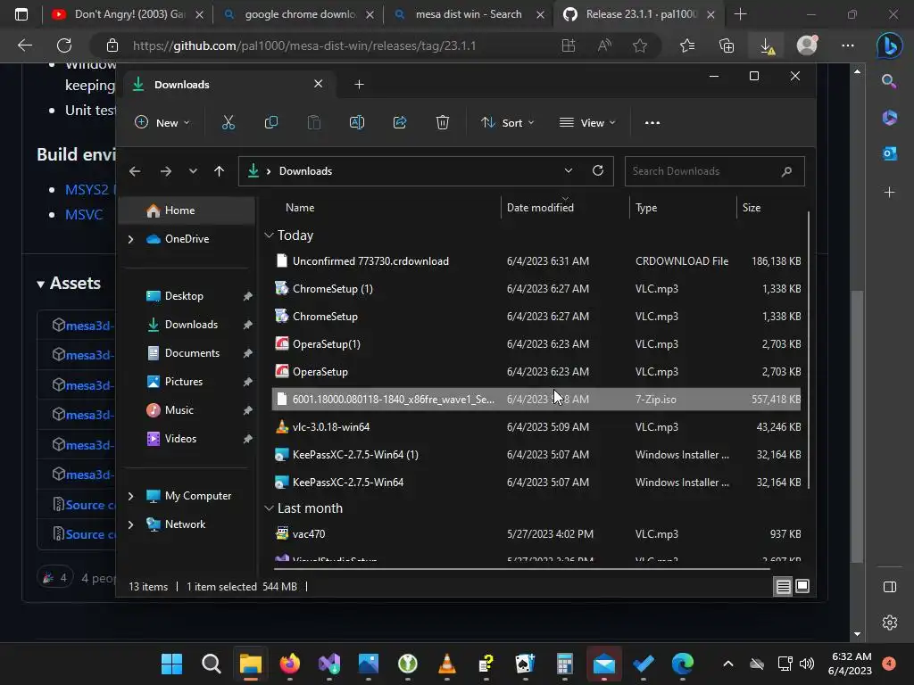This screenshot has width=914, height=685.
Task: Reload the GitHub page in Edge
Action: click(x=64, y=45)
